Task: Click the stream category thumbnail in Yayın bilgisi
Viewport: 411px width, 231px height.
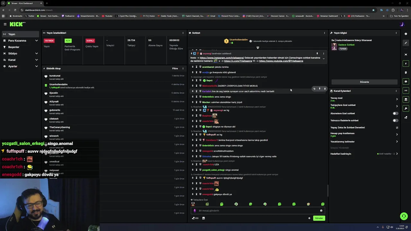Action: (334, 47)
